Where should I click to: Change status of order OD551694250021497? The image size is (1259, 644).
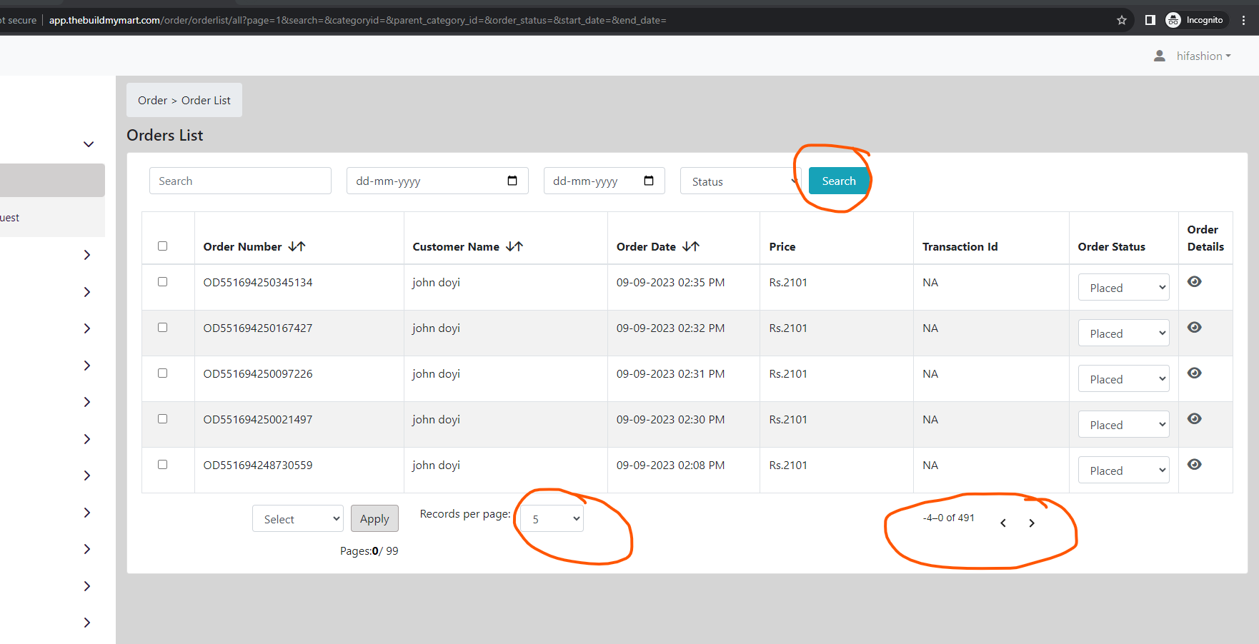[x=1123, y=425]
